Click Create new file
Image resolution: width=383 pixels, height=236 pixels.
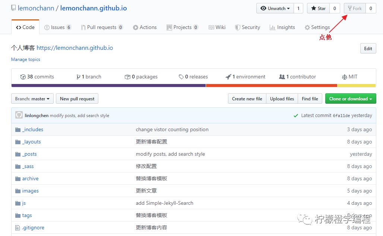pos(247,98)
